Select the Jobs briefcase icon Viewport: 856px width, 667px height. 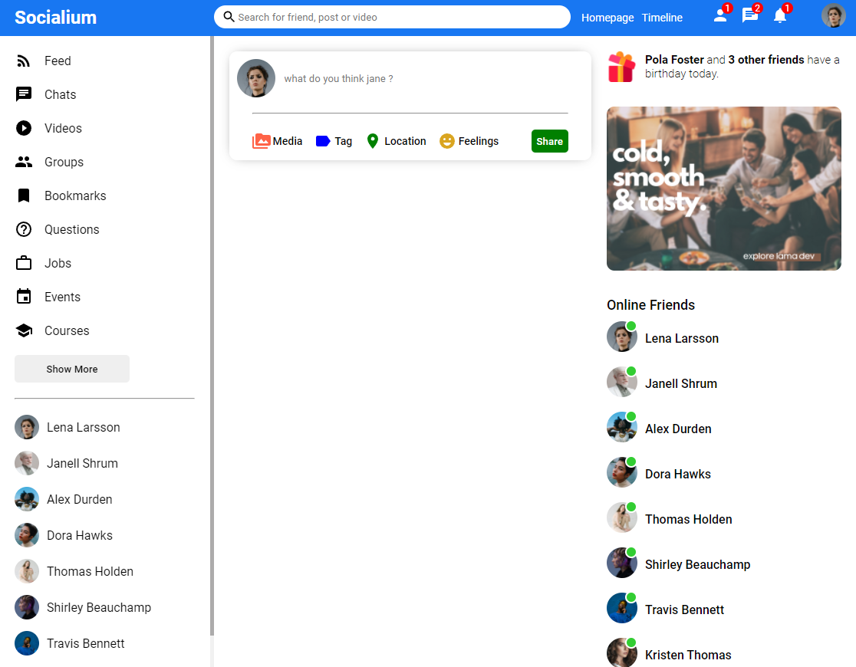pyautogui.click(x=24, y=263)
